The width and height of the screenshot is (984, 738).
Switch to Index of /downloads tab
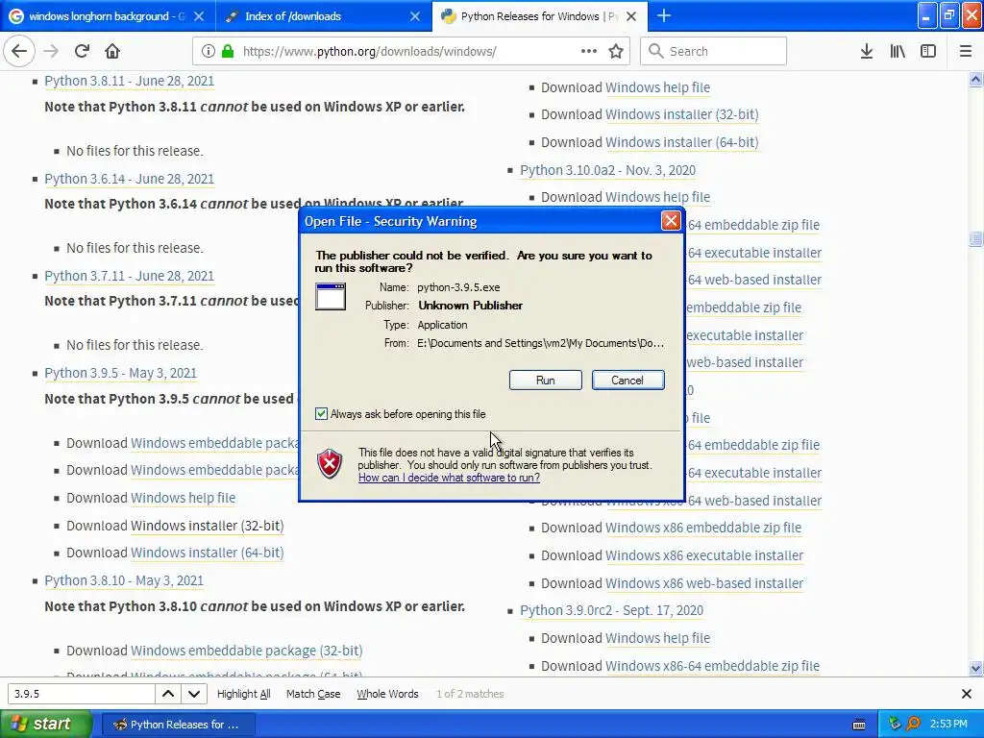324,16
